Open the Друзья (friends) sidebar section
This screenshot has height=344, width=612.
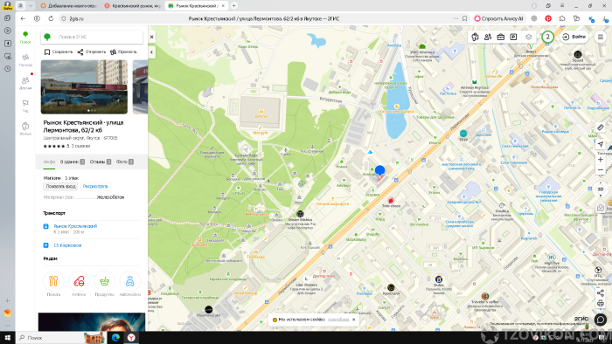tap(25, 83)
